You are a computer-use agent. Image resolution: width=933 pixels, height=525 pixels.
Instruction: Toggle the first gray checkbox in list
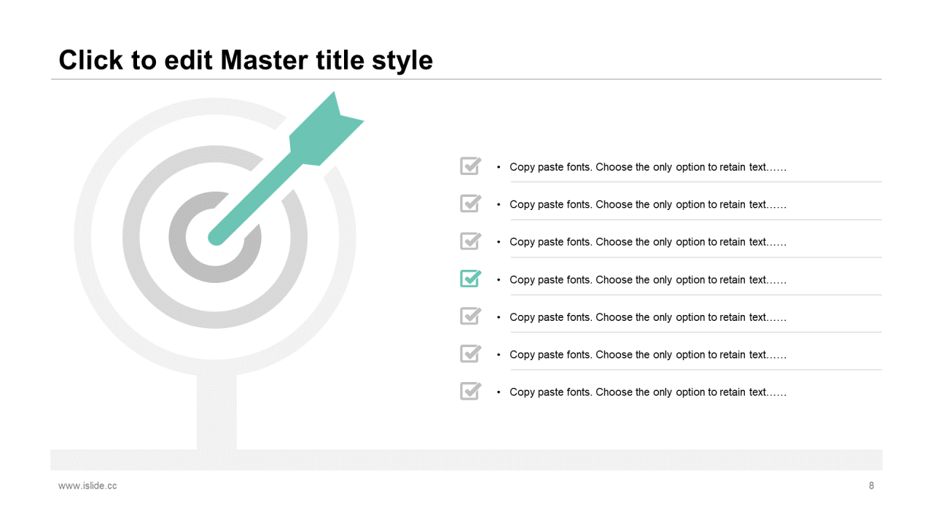(x=471, y=166)
